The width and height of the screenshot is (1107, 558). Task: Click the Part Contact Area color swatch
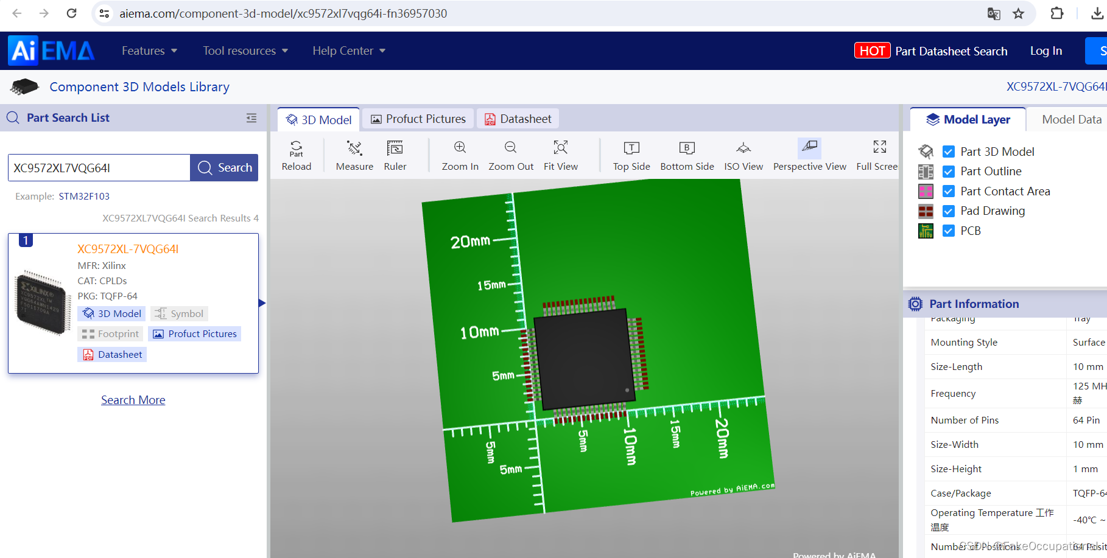point(926,191)
